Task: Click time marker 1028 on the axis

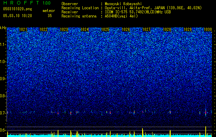Action: tap(167, 29)
